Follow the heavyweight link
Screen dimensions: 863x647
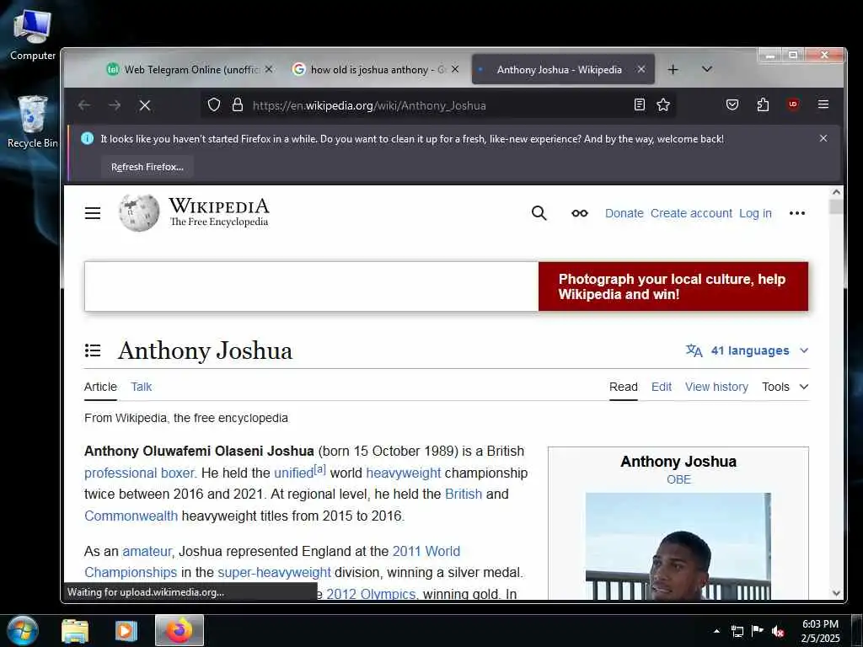coord(404,473)
